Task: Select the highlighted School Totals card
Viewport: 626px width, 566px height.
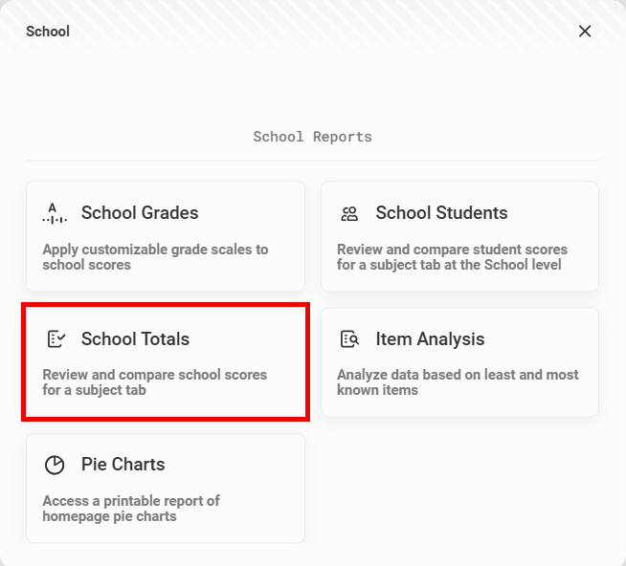Action: [x=166, y=361]
